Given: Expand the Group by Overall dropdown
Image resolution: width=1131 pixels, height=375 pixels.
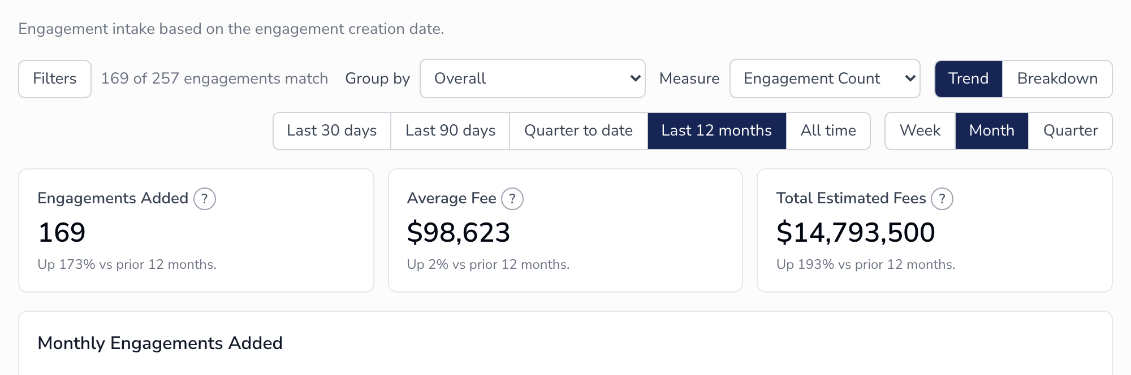Looking at the screenshot, I should (533, 79).
